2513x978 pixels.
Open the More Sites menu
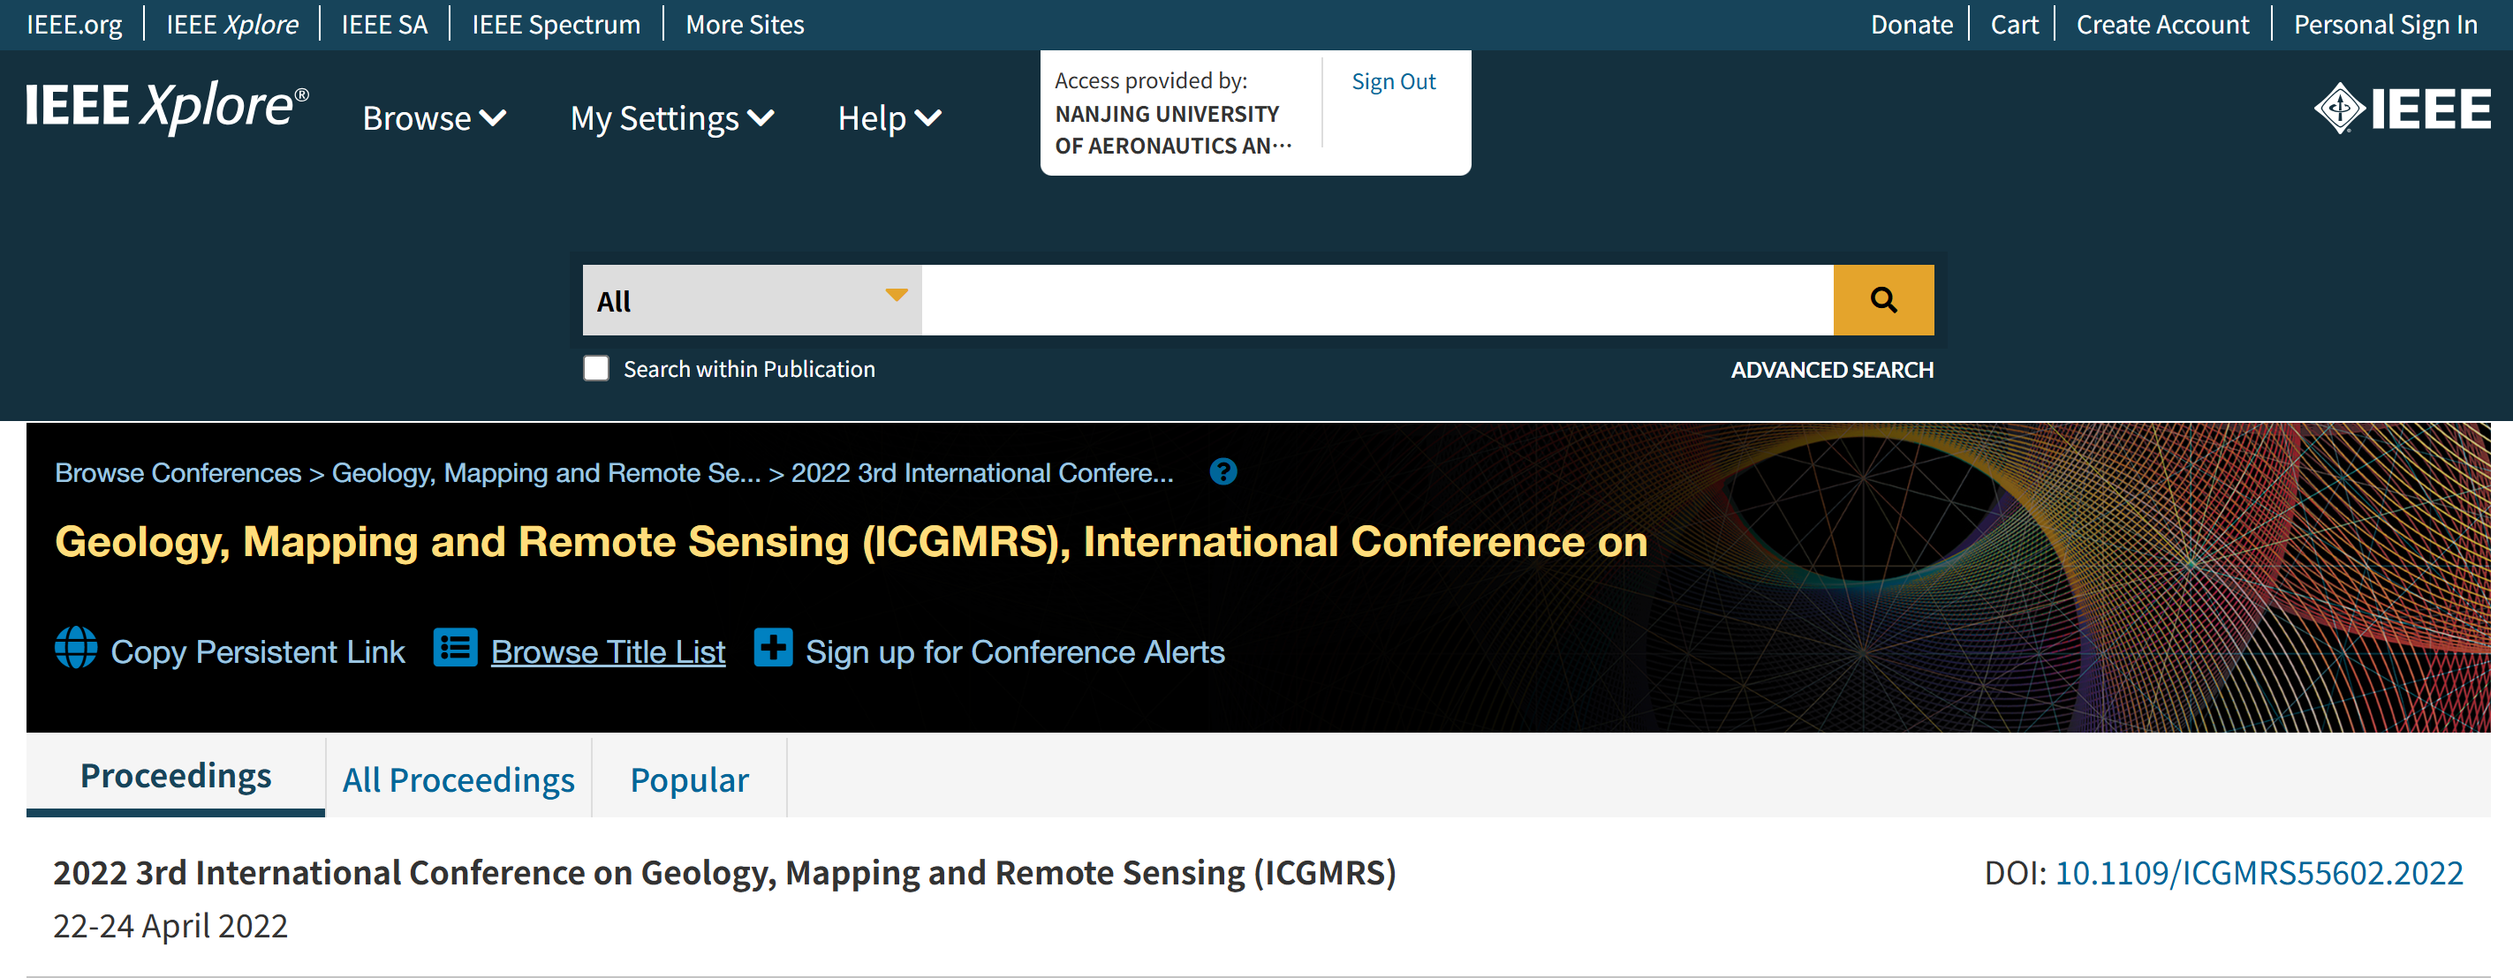point(745,25)
